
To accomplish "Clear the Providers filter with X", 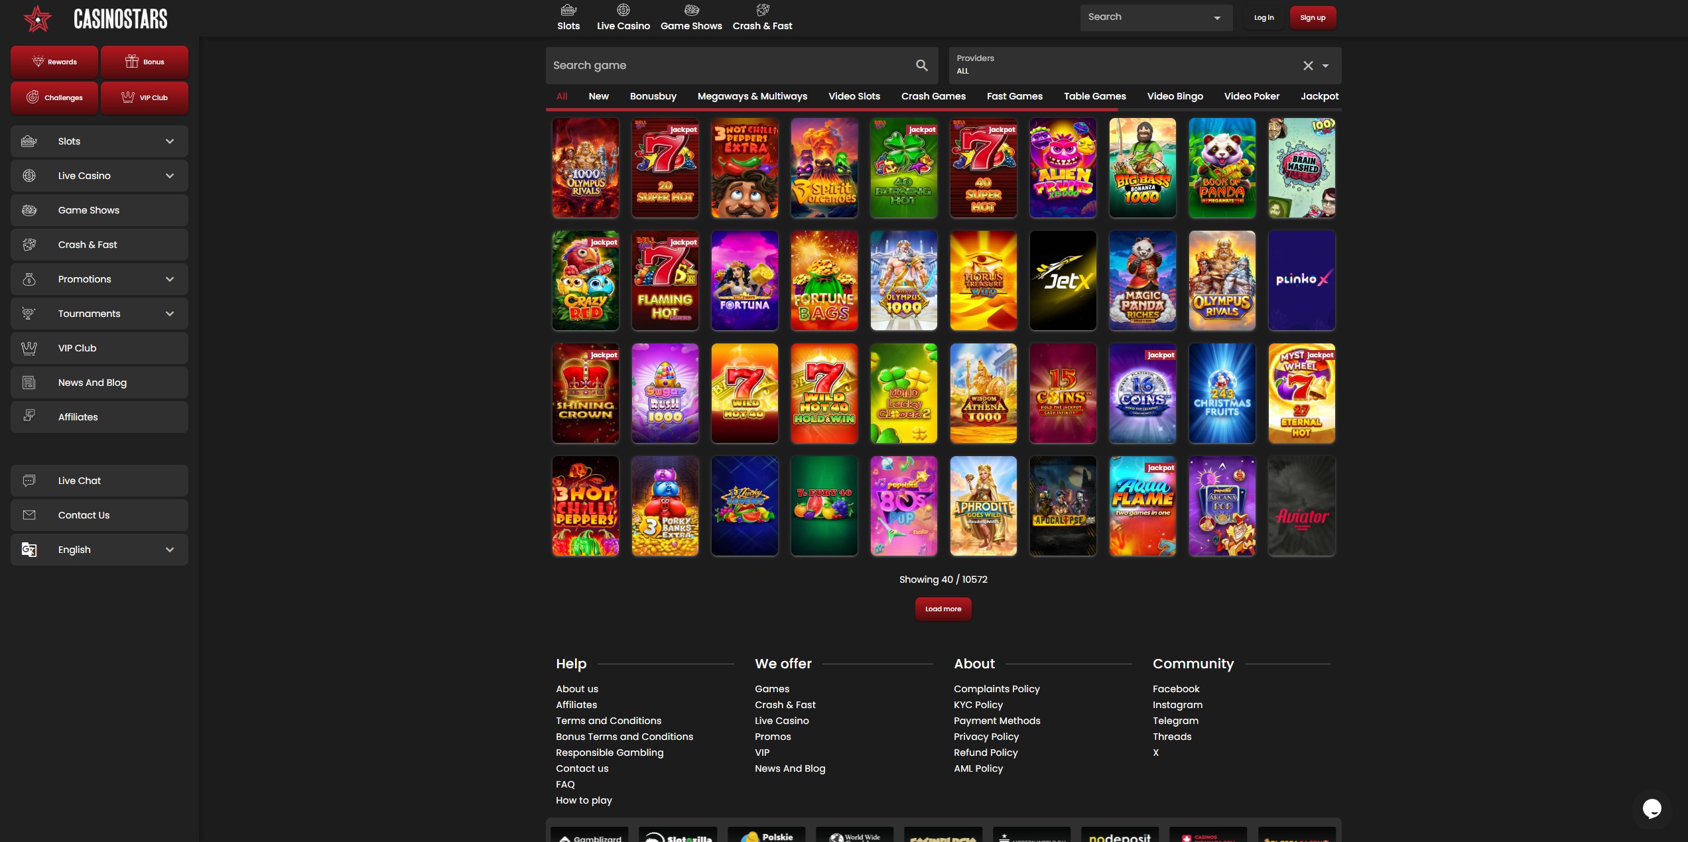I will point(1307,66).
